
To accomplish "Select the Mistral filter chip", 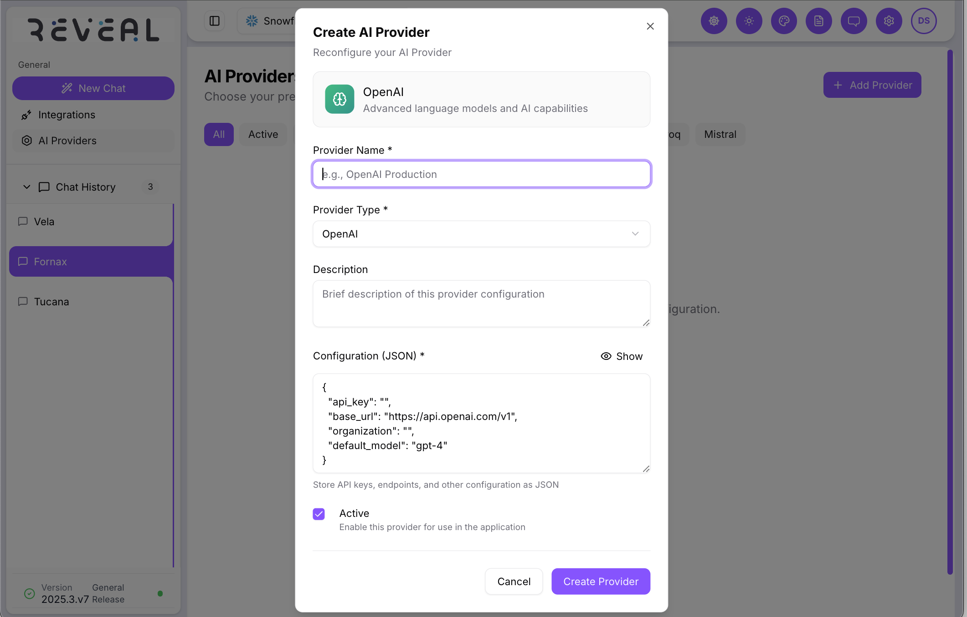I will click(x=720, y=134).
